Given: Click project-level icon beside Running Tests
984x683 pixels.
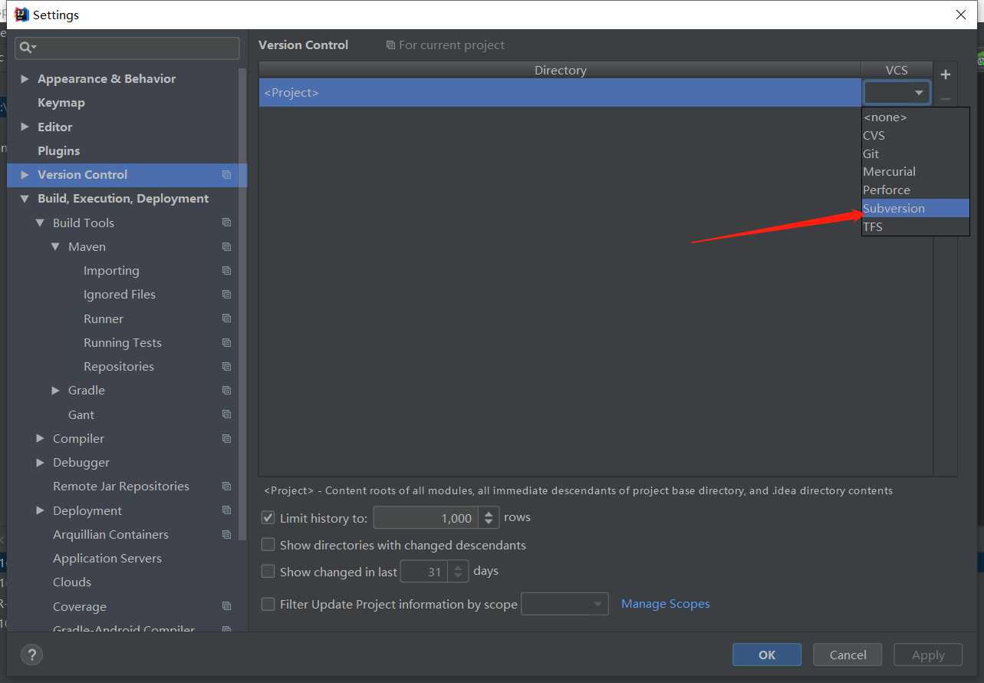Looking at the screenshot, I should pos(226,342).
